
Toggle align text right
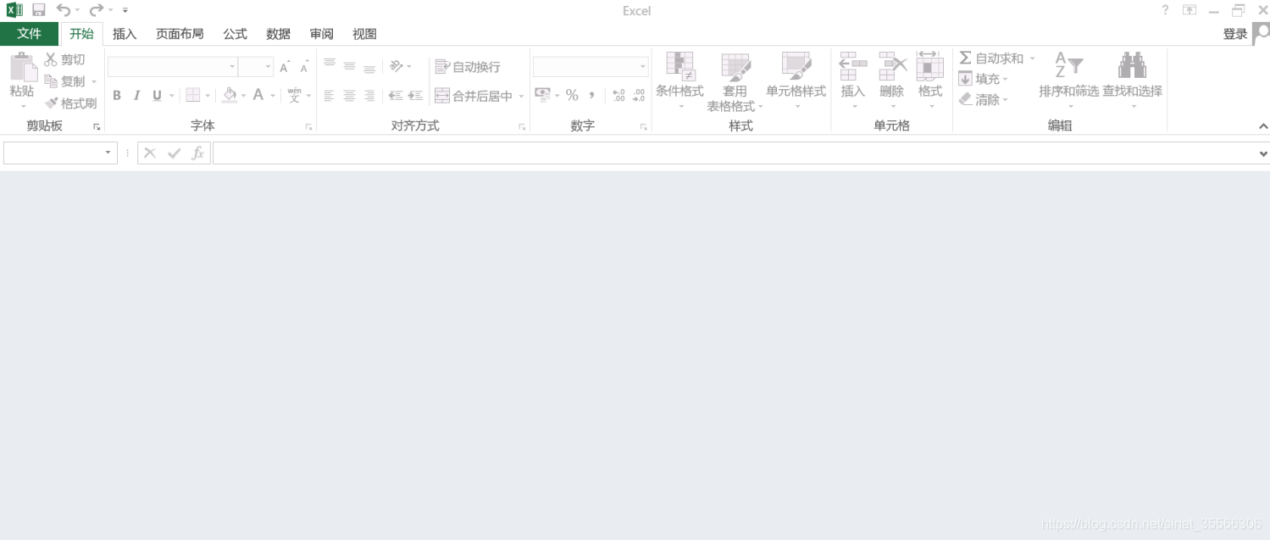(369, 96)
